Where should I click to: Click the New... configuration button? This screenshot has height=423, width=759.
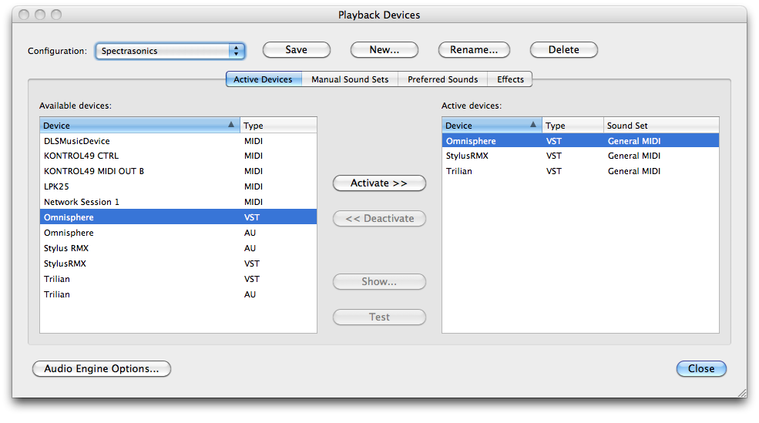click(385, 50)
